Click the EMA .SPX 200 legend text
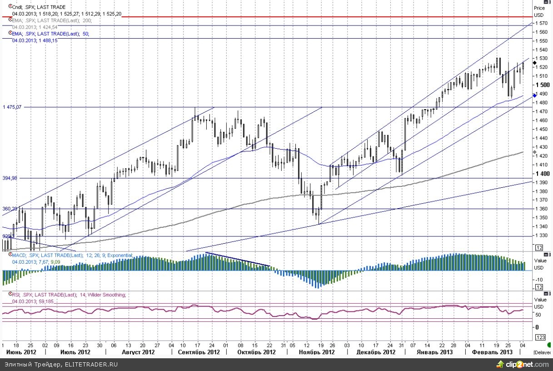 [x=51, y=20]
